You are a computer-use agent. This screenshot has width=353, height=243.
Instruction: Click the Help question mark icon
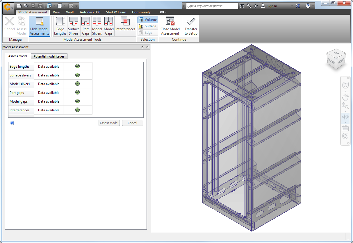pos(308,6)
